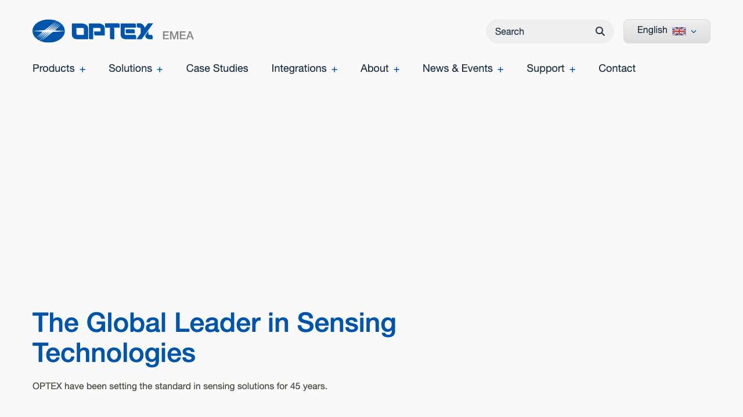Open the Products menu item
The height and width of the screenshot is (417, 743).
pos(53,68)
